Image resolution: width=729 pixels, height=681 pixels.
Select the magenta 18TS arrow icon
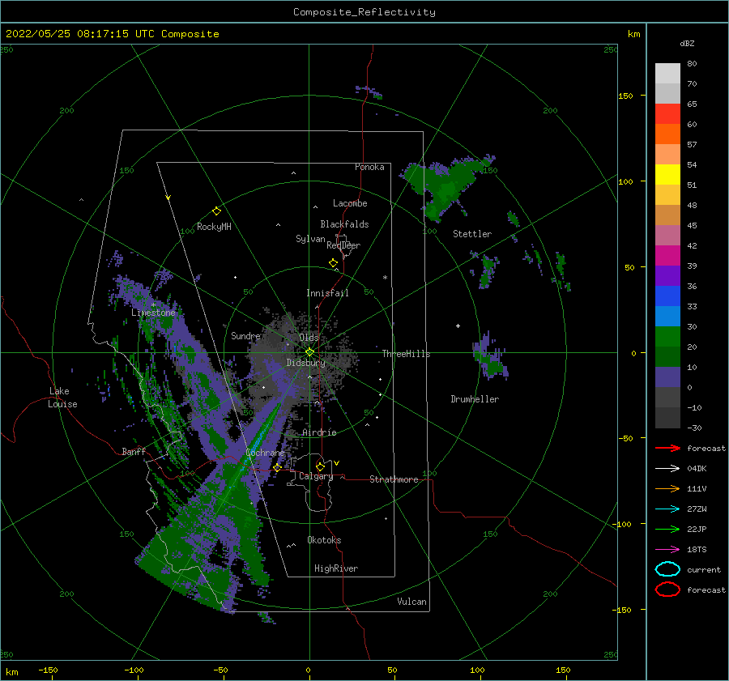pyautogui.click(x=667, y=550)
